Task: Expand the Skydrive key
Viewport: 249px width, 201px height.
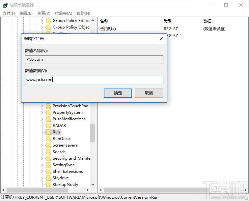Action: [42, 178]
